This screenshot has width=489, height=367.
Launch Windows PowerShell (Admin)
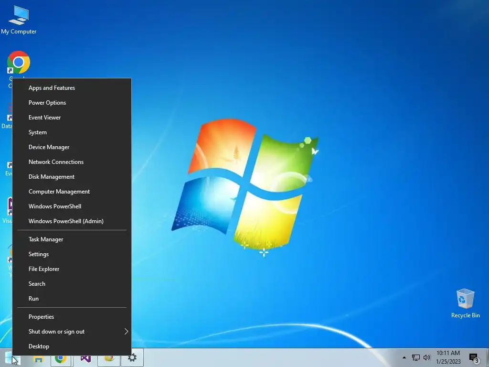point(72,221)
